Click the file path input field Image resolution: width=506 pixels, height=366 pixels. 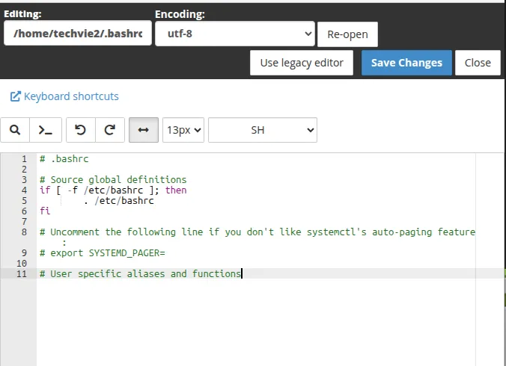(x=78, y=34)
